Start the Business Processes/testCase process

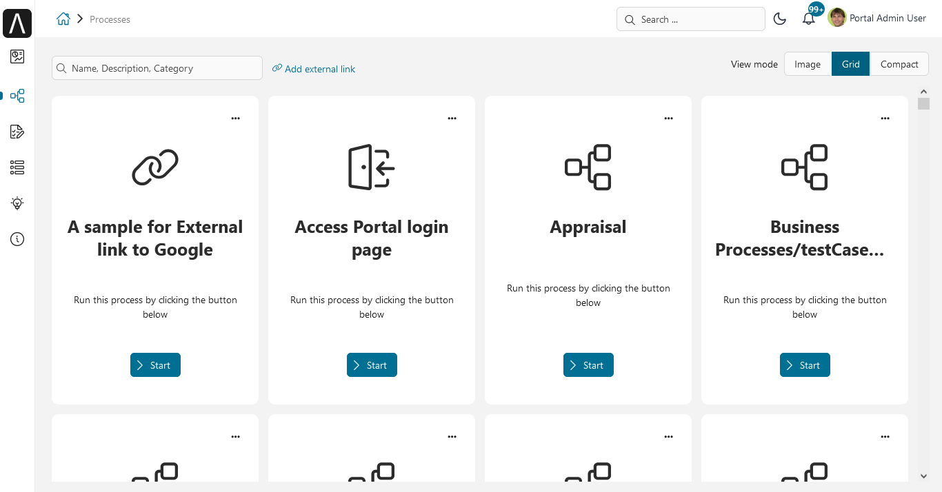click(805, 365)
